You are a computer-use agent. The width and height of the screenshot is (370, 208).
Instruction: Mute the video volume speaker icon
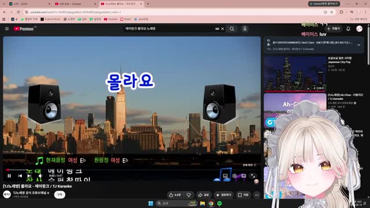point(40,176)
